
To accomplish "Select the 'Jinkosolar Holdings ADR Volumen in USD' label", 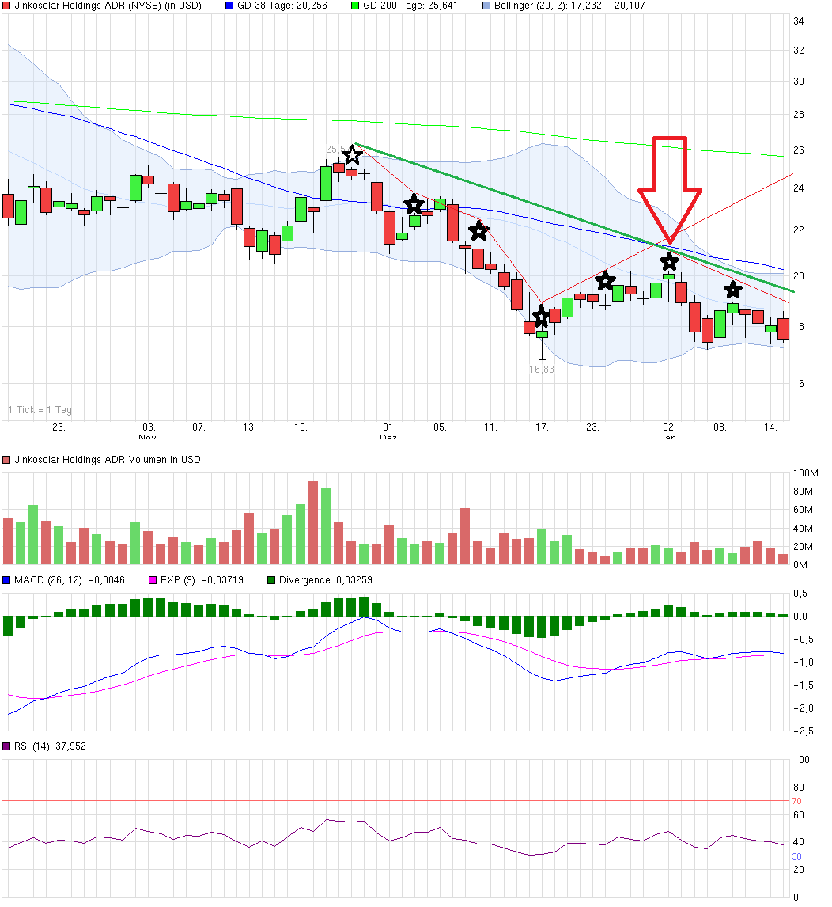I will point(108,460).
